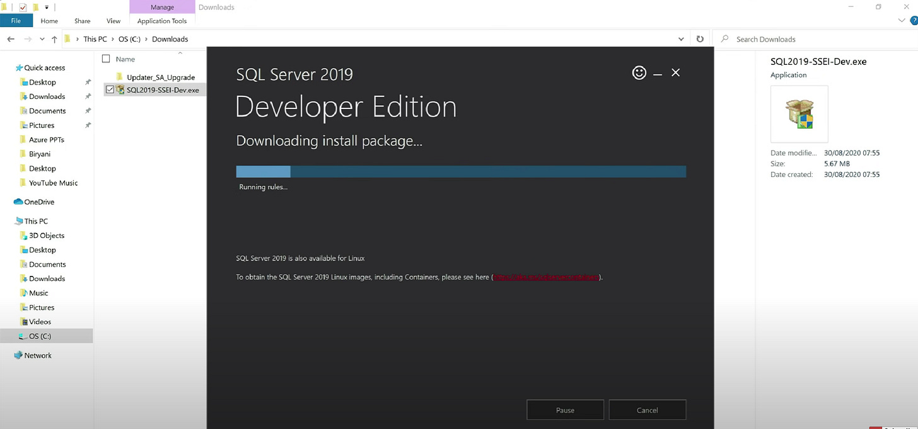Expand the chevron after This PC in path
Screen dimensions: 918x429
[113, 39]
